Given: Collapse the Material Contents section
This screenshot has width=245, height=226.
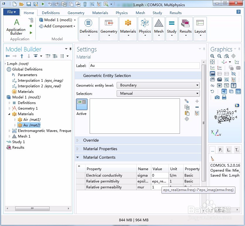Looking at the screenshot, I should point(77,157).
